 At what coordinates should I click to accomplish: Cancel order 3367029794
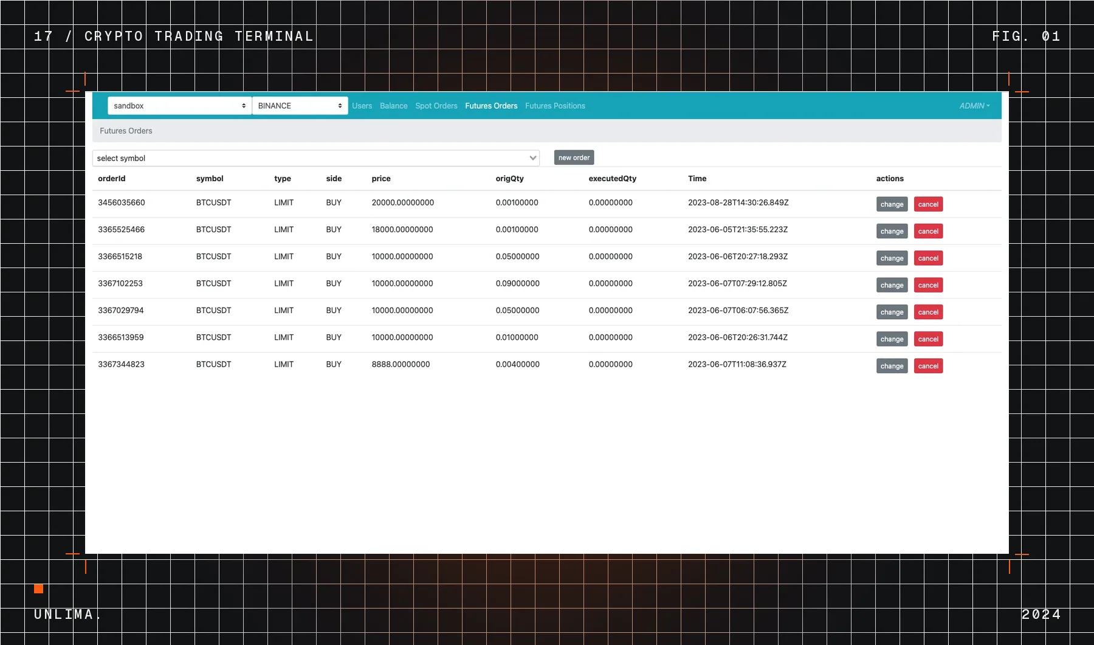(x=928, y=312)
